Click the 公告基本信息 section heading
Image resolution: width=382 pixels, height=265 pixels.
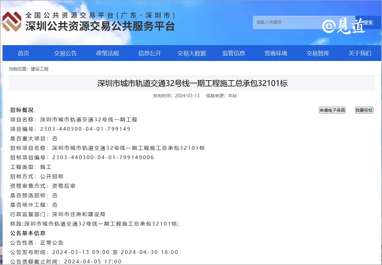point(28,233)
